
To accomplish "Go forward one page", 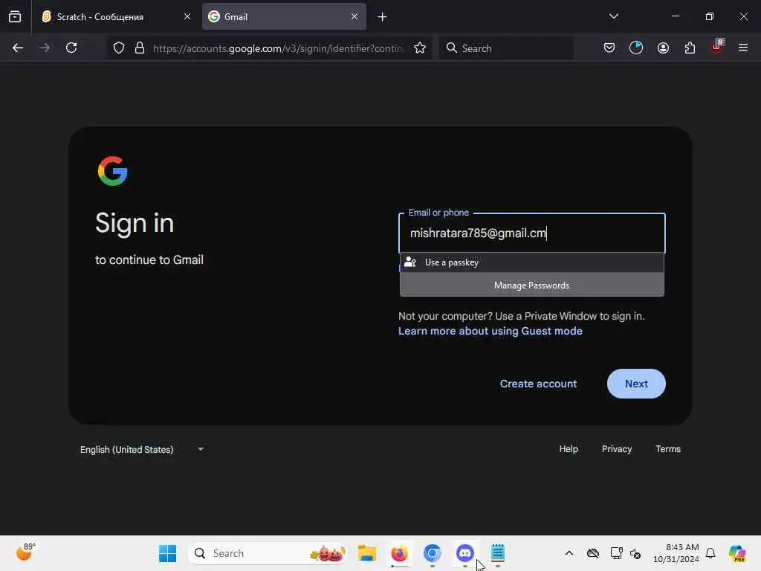I will 45,48.
